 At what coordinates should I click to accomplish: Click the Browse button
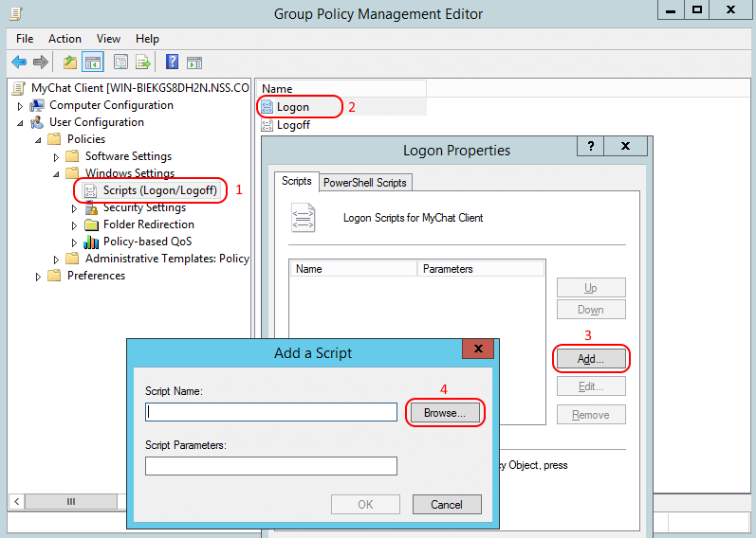pyautogui.click(x=445, y=413)
